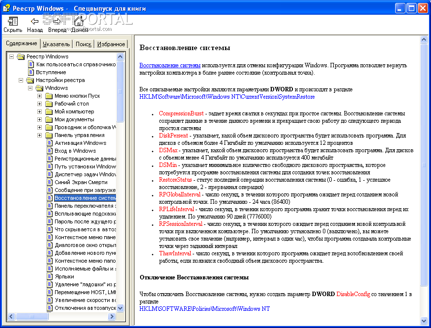This screenshot has height=328, width=431.
Task: Collapse the Windows tree node
Action: pyautogui.click(x=30, y=88)
